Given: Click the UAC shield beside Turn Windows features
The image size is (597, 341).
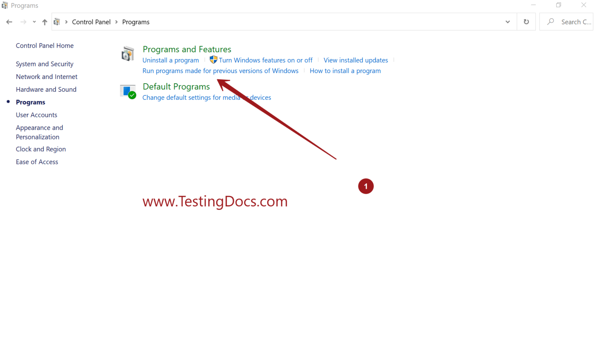Looking at the screenshot, I should (213, 60).
